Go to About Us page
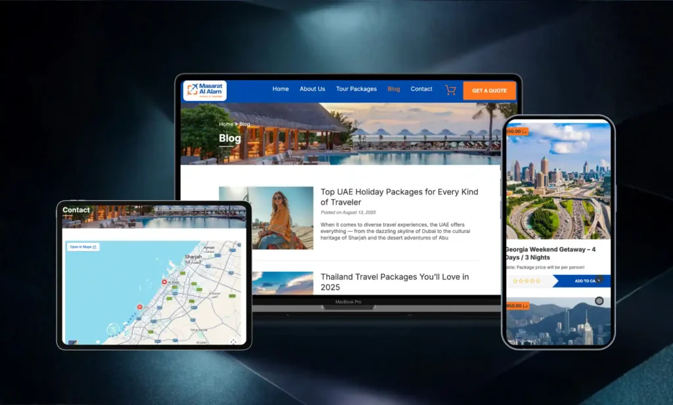673x405 pixels. [312, 89]
